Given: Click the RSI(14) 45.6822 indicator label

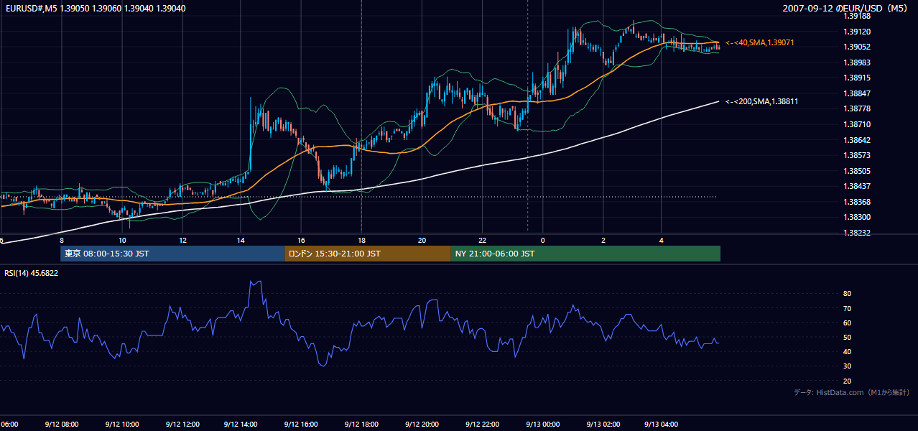Looking at the screenshot, I should 32,273.
